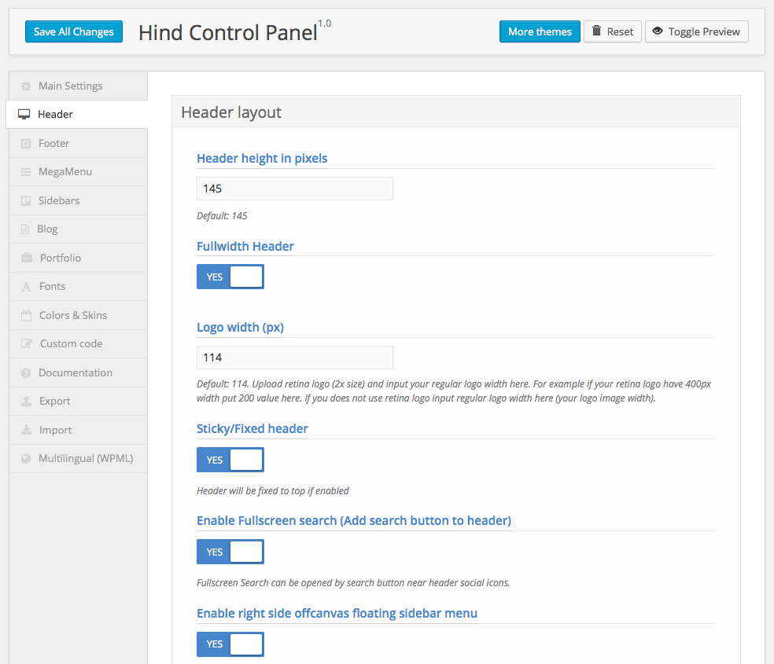Toggle right side offcanvas sidebar menu switch

coord(230,644)
